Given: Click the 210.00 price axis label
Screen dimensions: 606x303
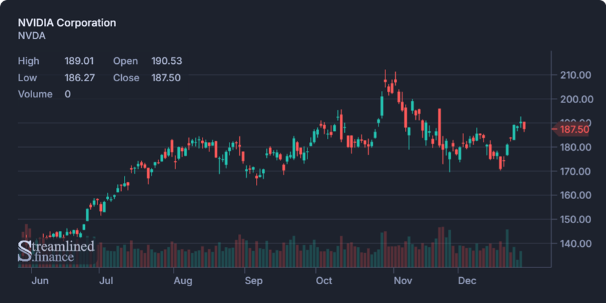Looking at the screenshot, I should (576, 75).
